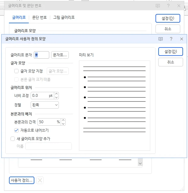Switch to the 문단 번호 tab

point(39,17)
